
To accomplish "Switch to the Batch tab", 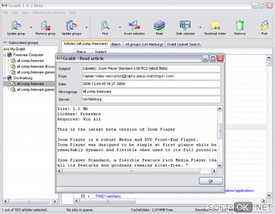I will [116, 44].
